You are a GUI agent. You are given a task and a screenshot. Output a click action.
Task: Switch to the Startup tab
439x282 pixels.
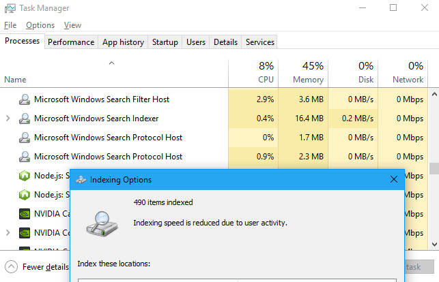pos(165,42)
